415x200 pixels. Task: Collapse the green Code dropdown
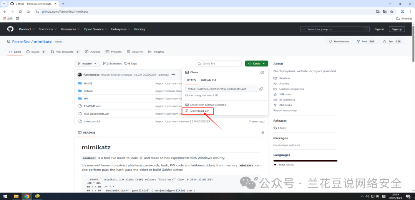(x=256, y=64)
